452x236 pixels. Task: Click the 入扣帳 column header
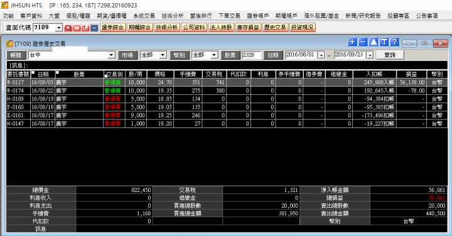click(374, 74)
